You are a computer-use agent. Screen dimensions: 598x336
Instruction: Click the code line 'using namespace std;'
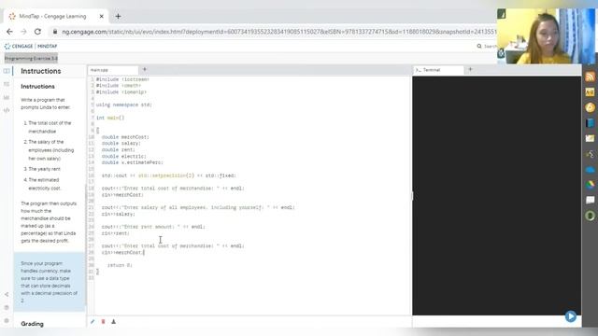coord(124,105)
